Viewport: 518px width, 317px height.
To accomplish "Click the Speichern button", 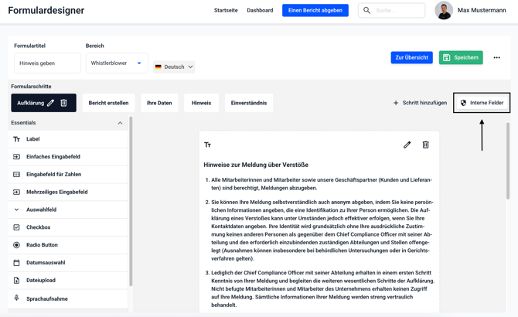I will (461, 58).
